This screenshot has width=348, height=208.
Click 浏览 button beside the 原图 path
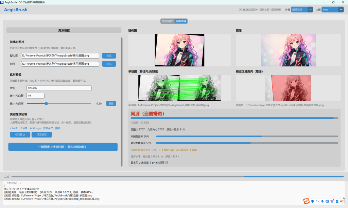[109, 64]
